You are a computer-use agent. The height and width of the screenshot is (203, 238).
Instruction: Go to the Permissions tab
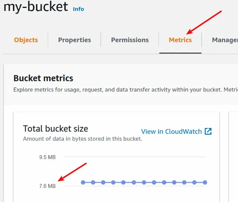point(130,40)
